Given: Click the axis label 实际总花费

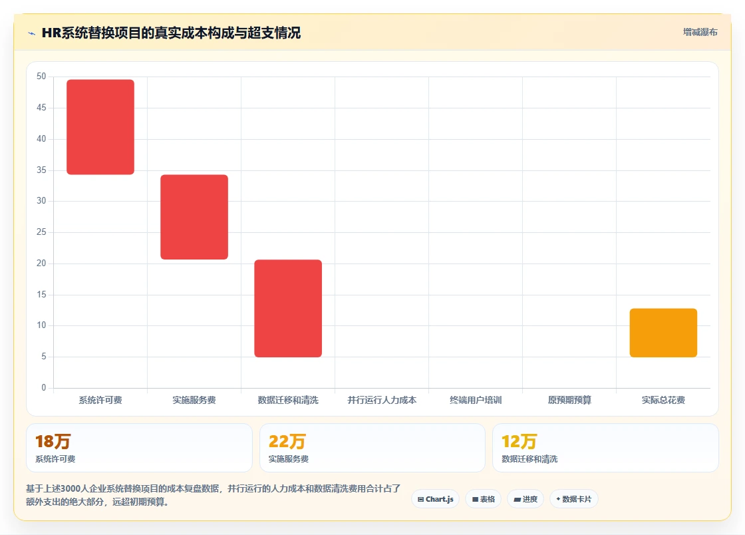Looking at the screenshot, I should point(663,400).
